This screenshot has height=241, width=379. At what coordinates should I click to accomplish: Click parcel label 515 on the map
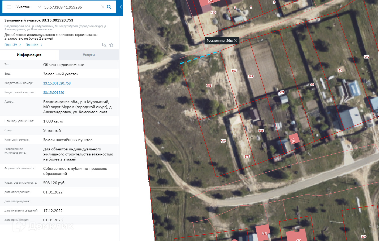coord(367,57)
